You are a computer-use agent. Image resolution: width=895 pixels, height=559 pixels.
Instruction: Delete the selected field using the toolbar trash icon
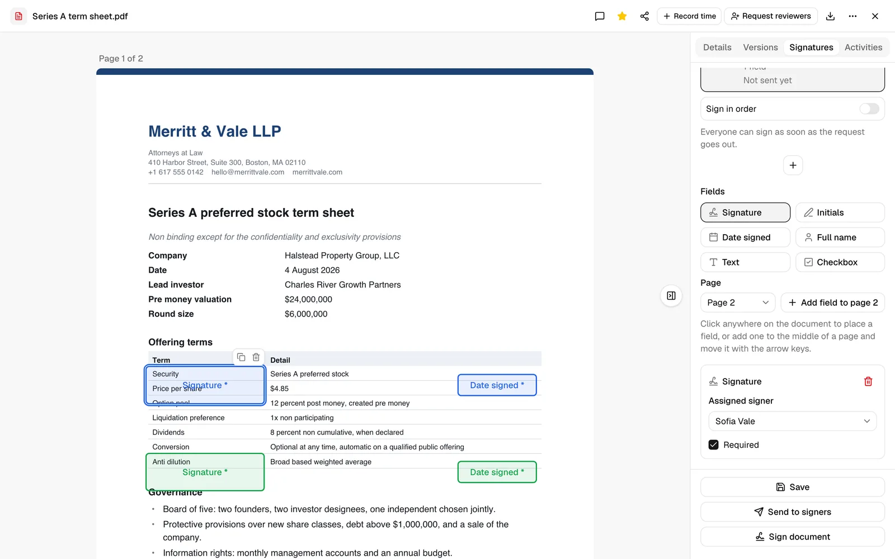tap(256, 357)
